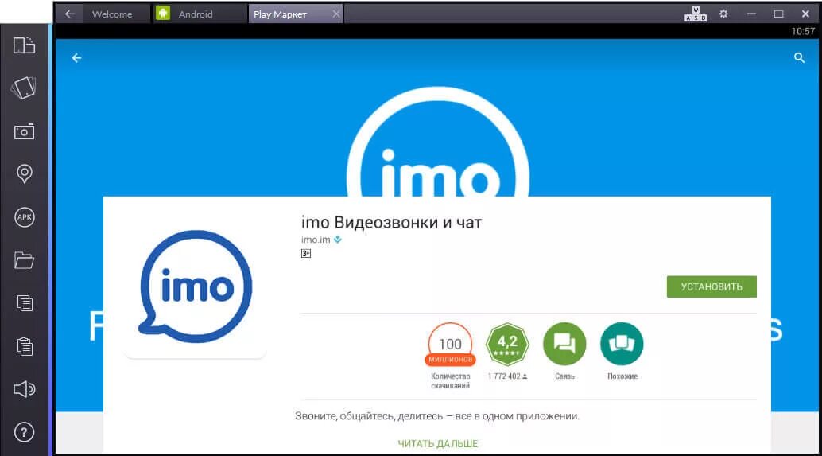Open the location pin tool
822x456 pixels.
tap(24, 173)
